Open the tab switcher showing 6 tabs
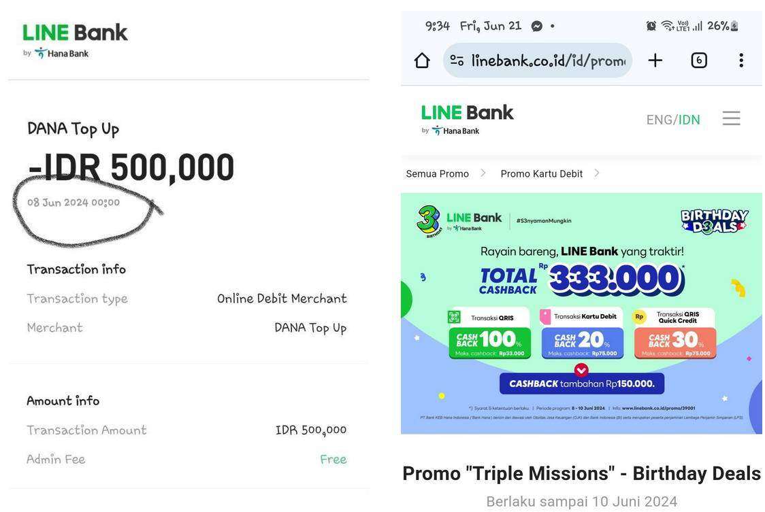The height and width of the screenshot is (512, 765). click(698, 59)
